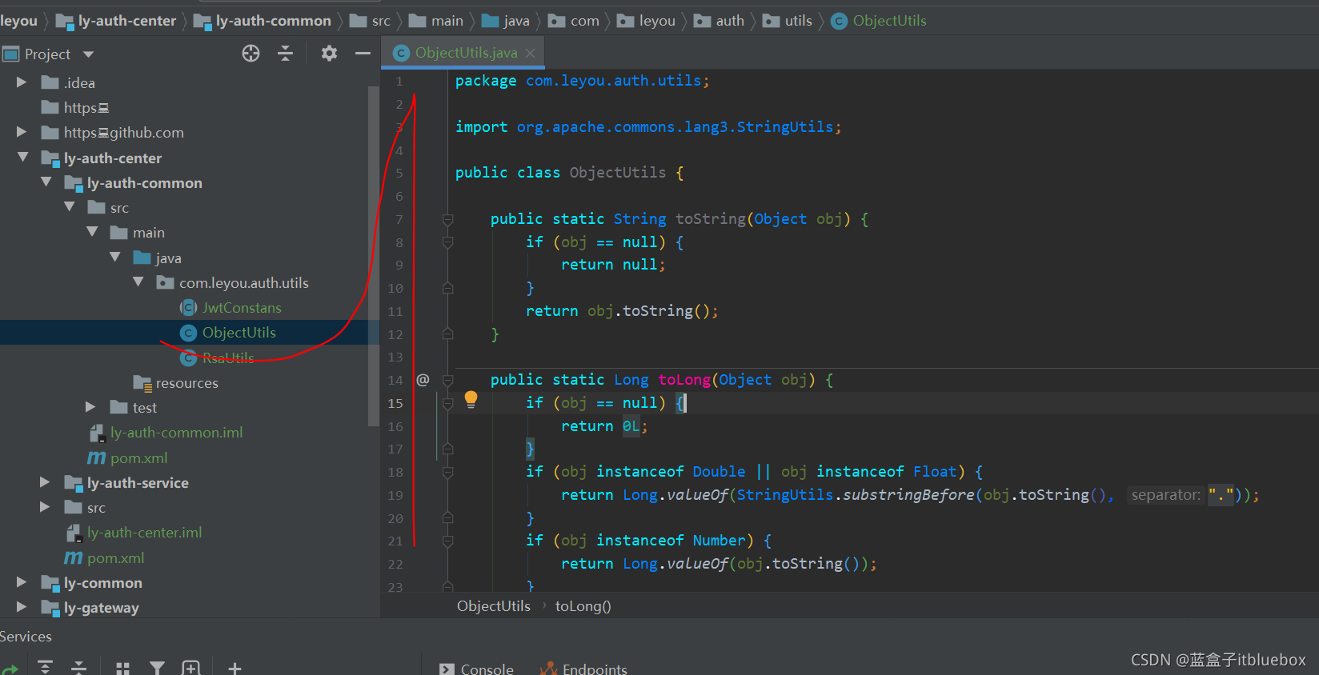Click the intention lightbulb on line 15
The height and width of the screenshot is (675, 1319).
coord(471,399)
